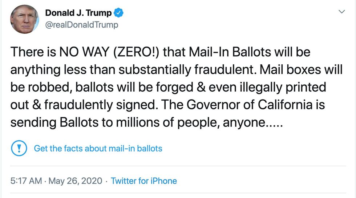
Task: Click the blue verified checkmark badge
Action: tap(119, 13)
